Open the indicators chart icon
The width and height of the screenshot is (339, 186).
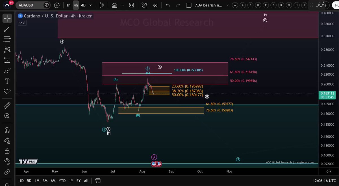[114, 5]
